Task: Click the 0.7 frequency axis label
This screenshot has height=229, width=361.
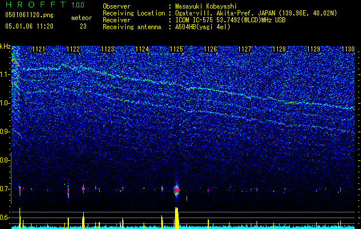Action: [x=5, y=189]
